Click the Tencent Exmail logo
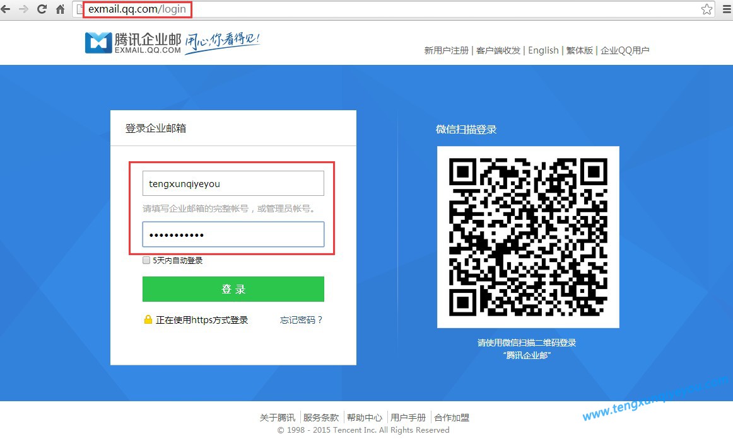This screenshot has height=439, width=733. [x=133, y=43]
